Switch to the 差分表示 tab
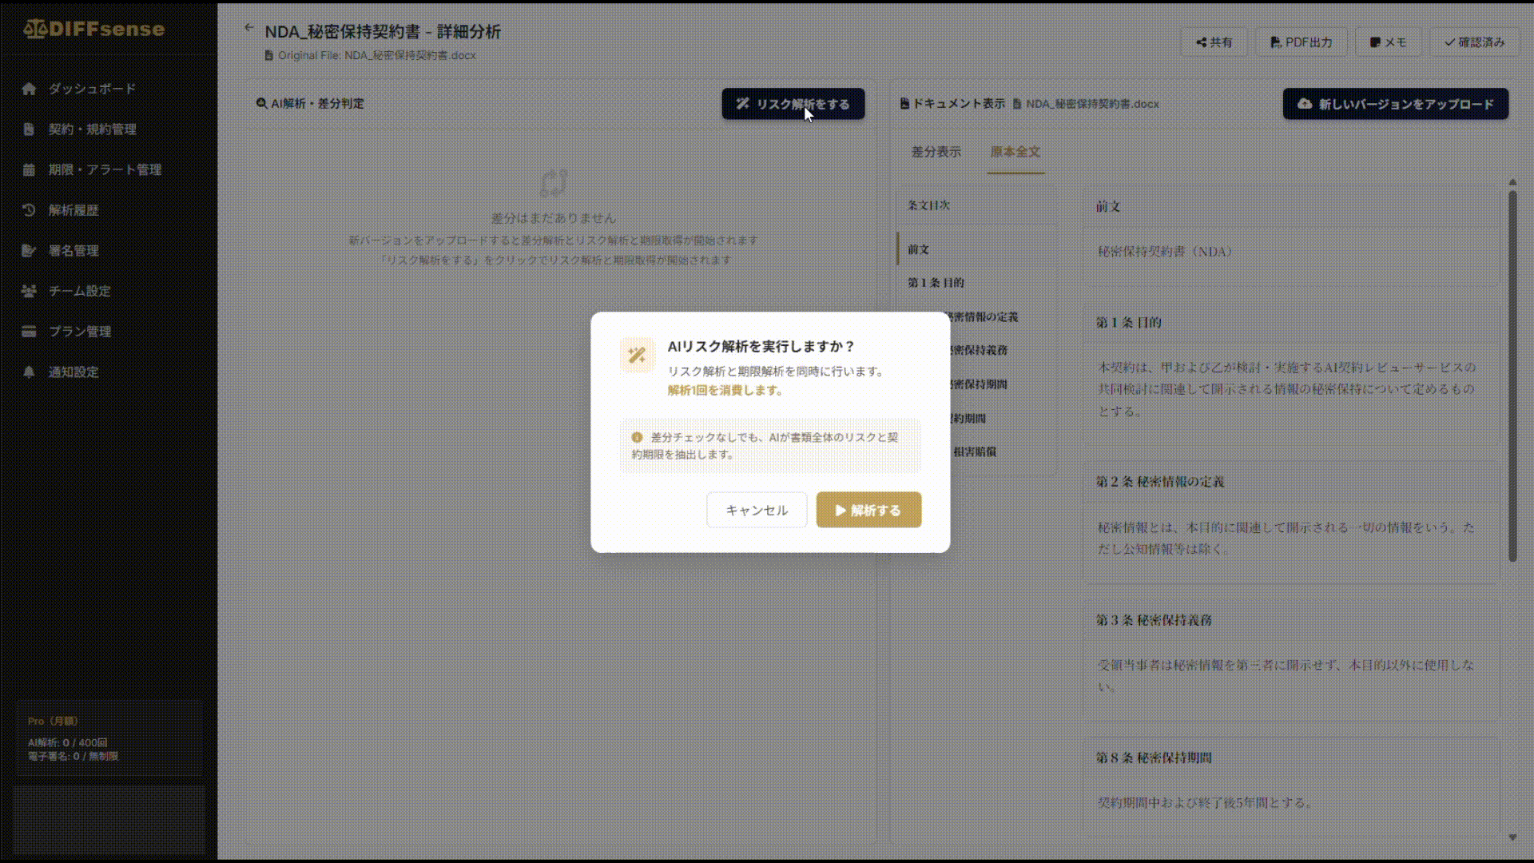Image resolution: width=1534 pixels, height=863 pixels. point(936,152)
